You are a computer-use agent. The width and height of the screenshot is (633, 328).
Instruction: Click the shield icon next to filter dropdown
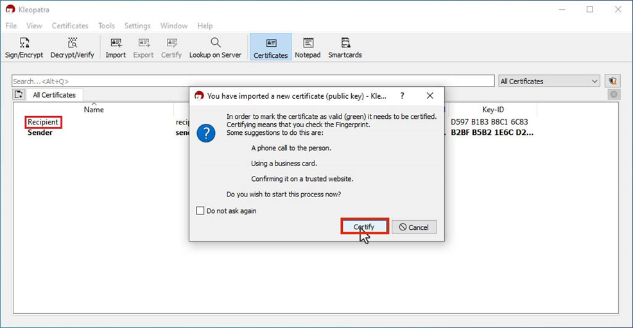click(x=612, y=81)
